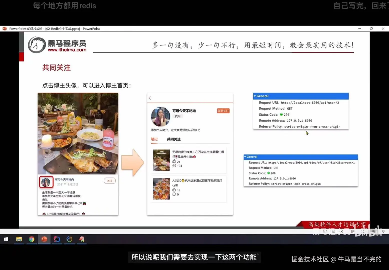Click the upper Status Code 200 line

[274, 115]
